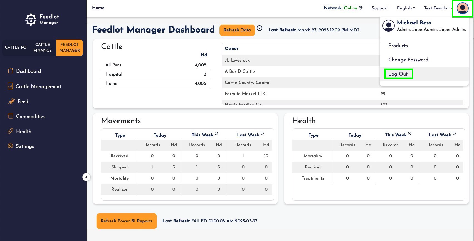The width and height of the screenshot is (474, 241).
Task: Open the English language dropdown
Action: tap(406, 8)
